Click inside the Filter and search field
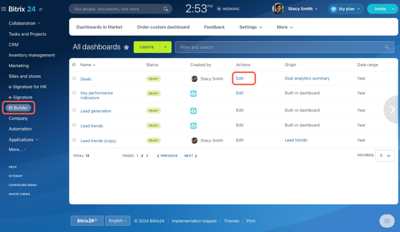The width and height of the screenshot is (400, 232). point(282,47)
